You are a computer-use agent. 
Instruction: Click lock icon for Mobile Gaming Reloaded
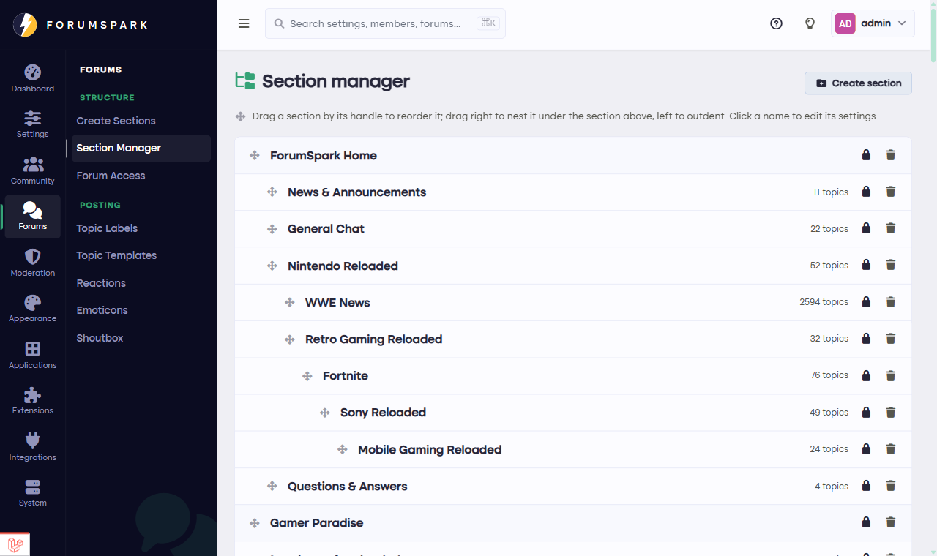[866, 448]
